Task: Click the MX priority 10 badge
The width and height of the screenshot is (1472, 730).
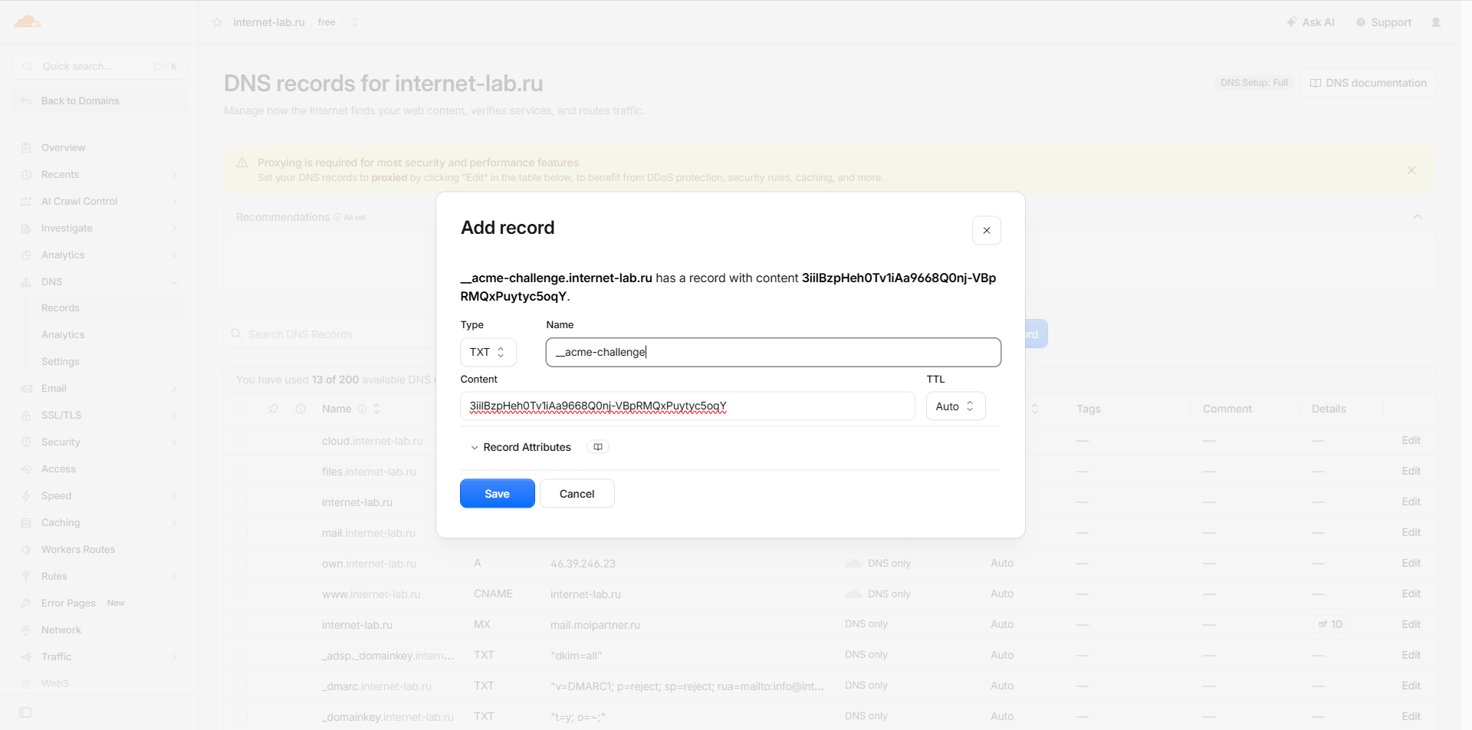Action: (1330, 624)
